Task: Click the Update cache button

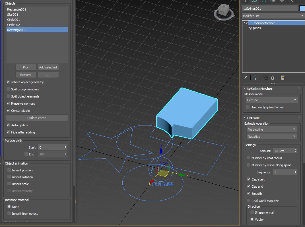Action: click(37, 117)
